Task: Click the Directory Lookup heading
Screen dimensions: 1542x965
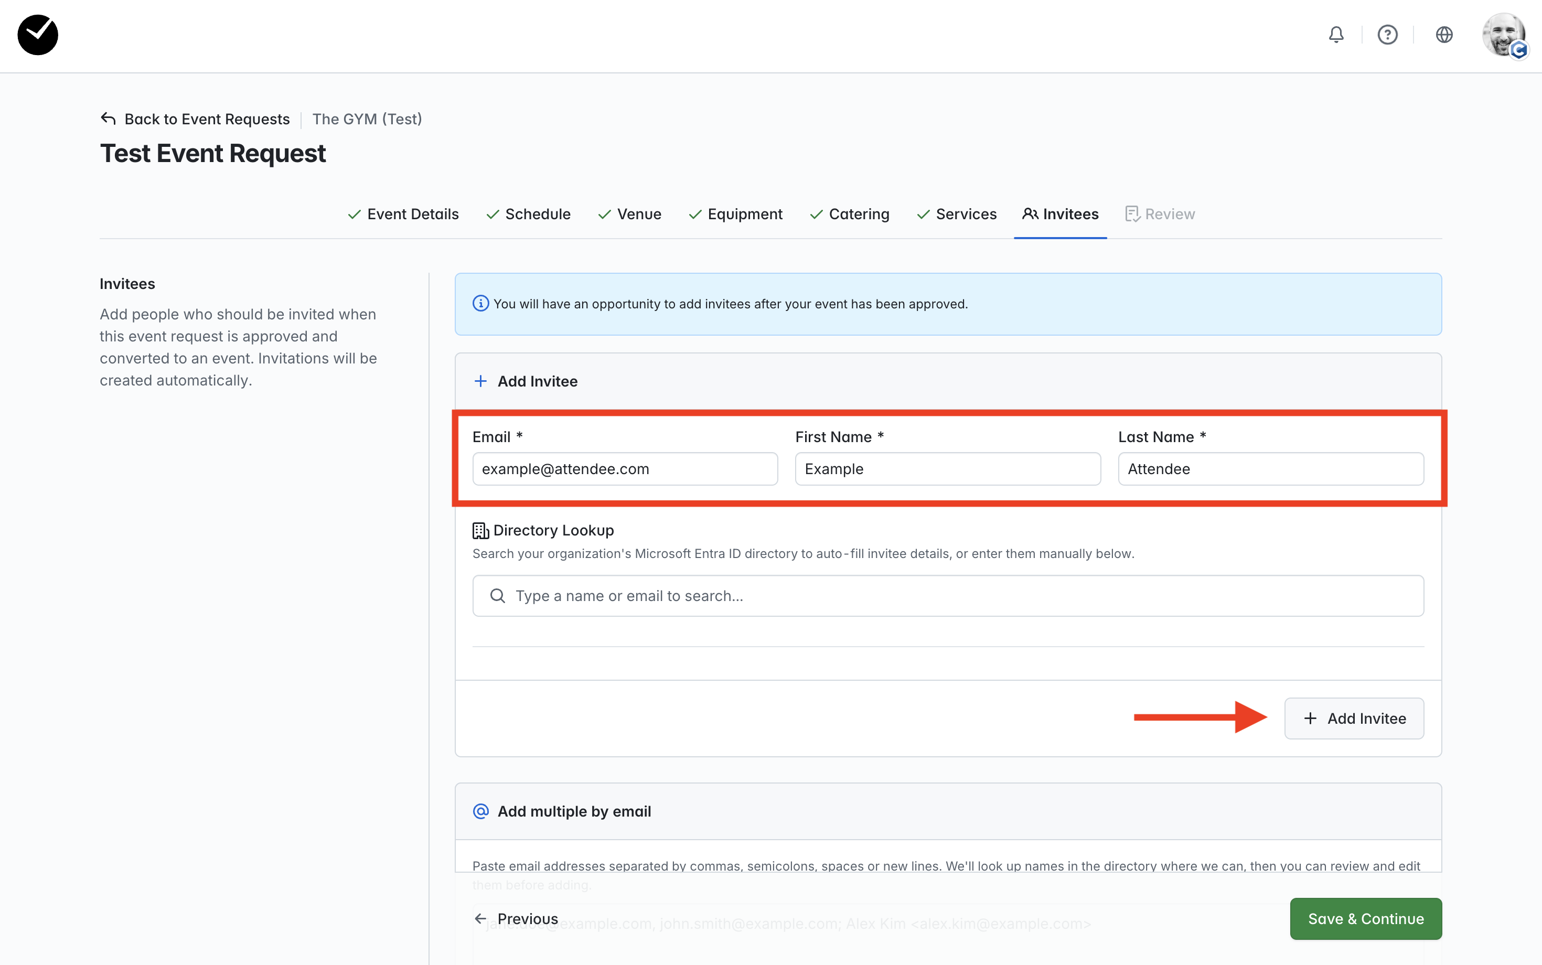Action: 553,530
